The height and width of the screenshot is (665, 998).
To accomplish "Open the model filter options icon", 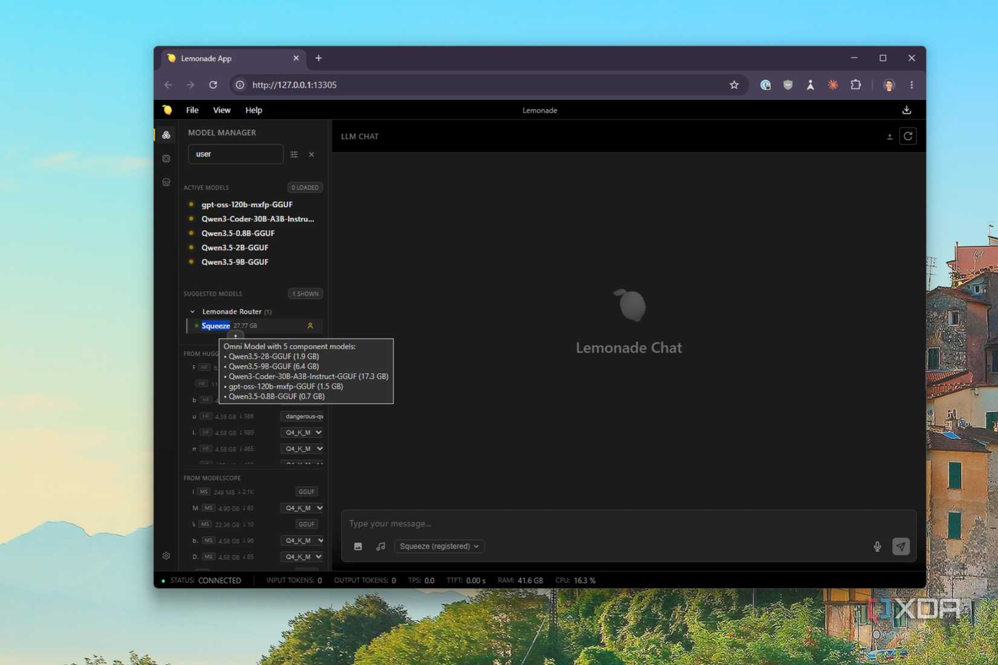I will (x=294, y=154).
